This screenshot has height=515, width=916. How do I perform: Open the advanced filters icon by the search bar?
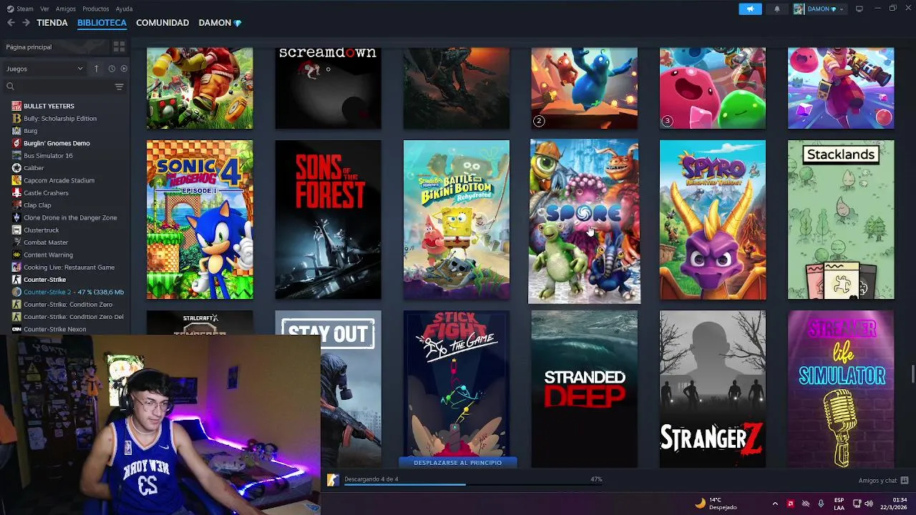(119, 87)
